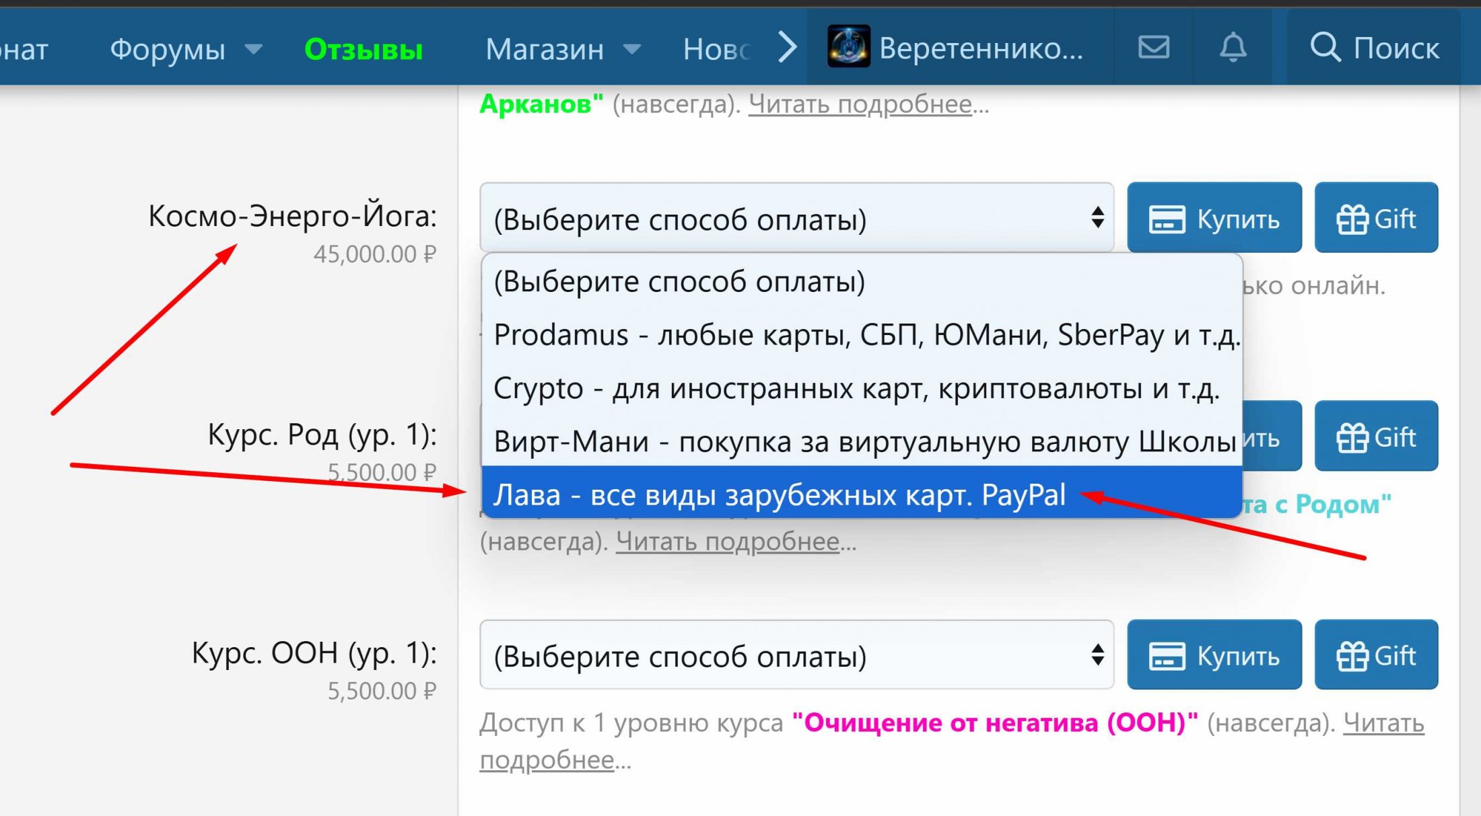This screenshot has height=816, width=1481.
Task: Click the envelope messages icon
Action: coord(1152,48)
